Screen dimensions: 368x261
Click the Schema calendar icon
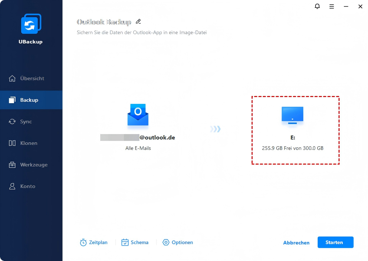point(125,243)
